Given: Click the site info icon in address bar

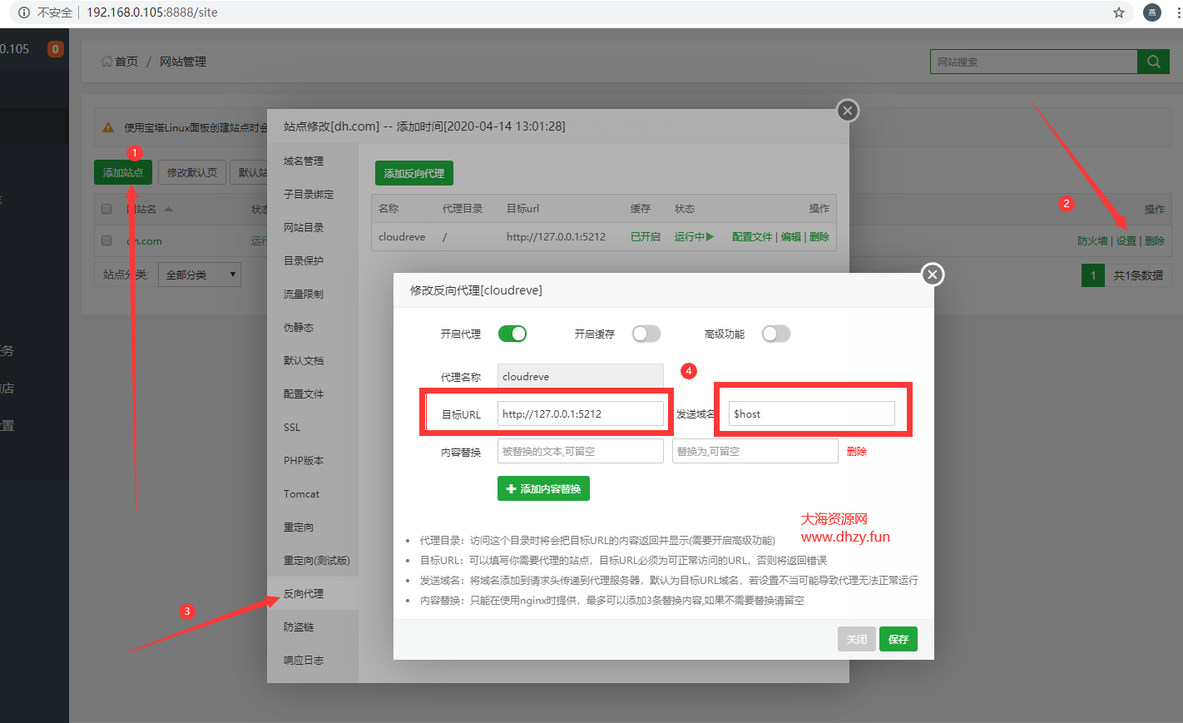Looking at the screenshot, I should click(24, 12).
